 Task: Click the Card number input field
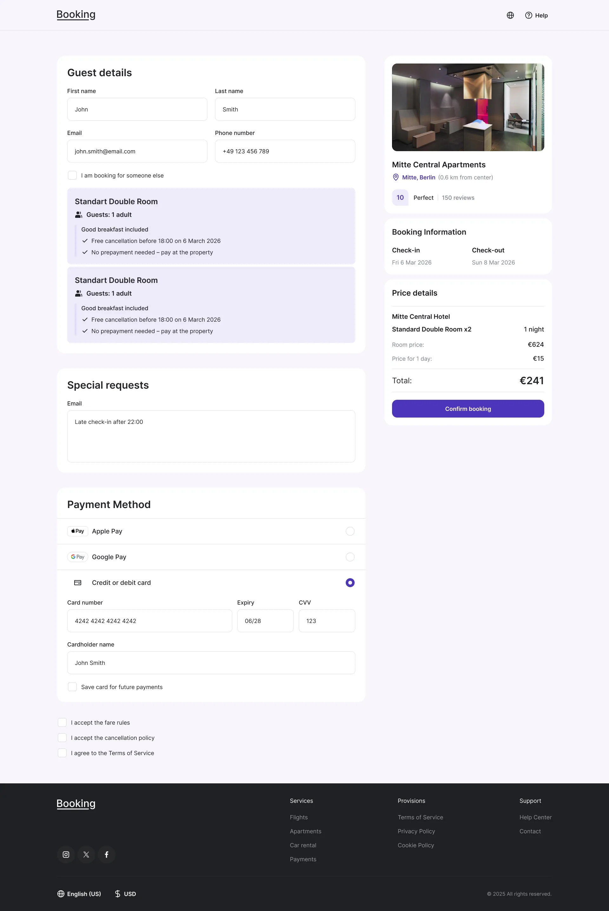point(149,621)
